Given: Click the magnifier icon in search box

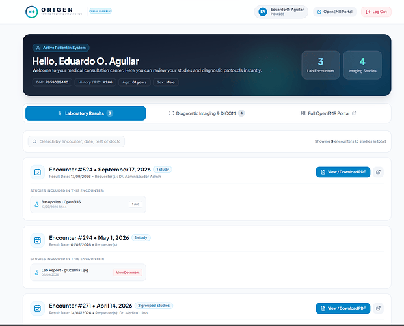Looking at the screenshot, I should pyautogui.click(x=34, y=141).
